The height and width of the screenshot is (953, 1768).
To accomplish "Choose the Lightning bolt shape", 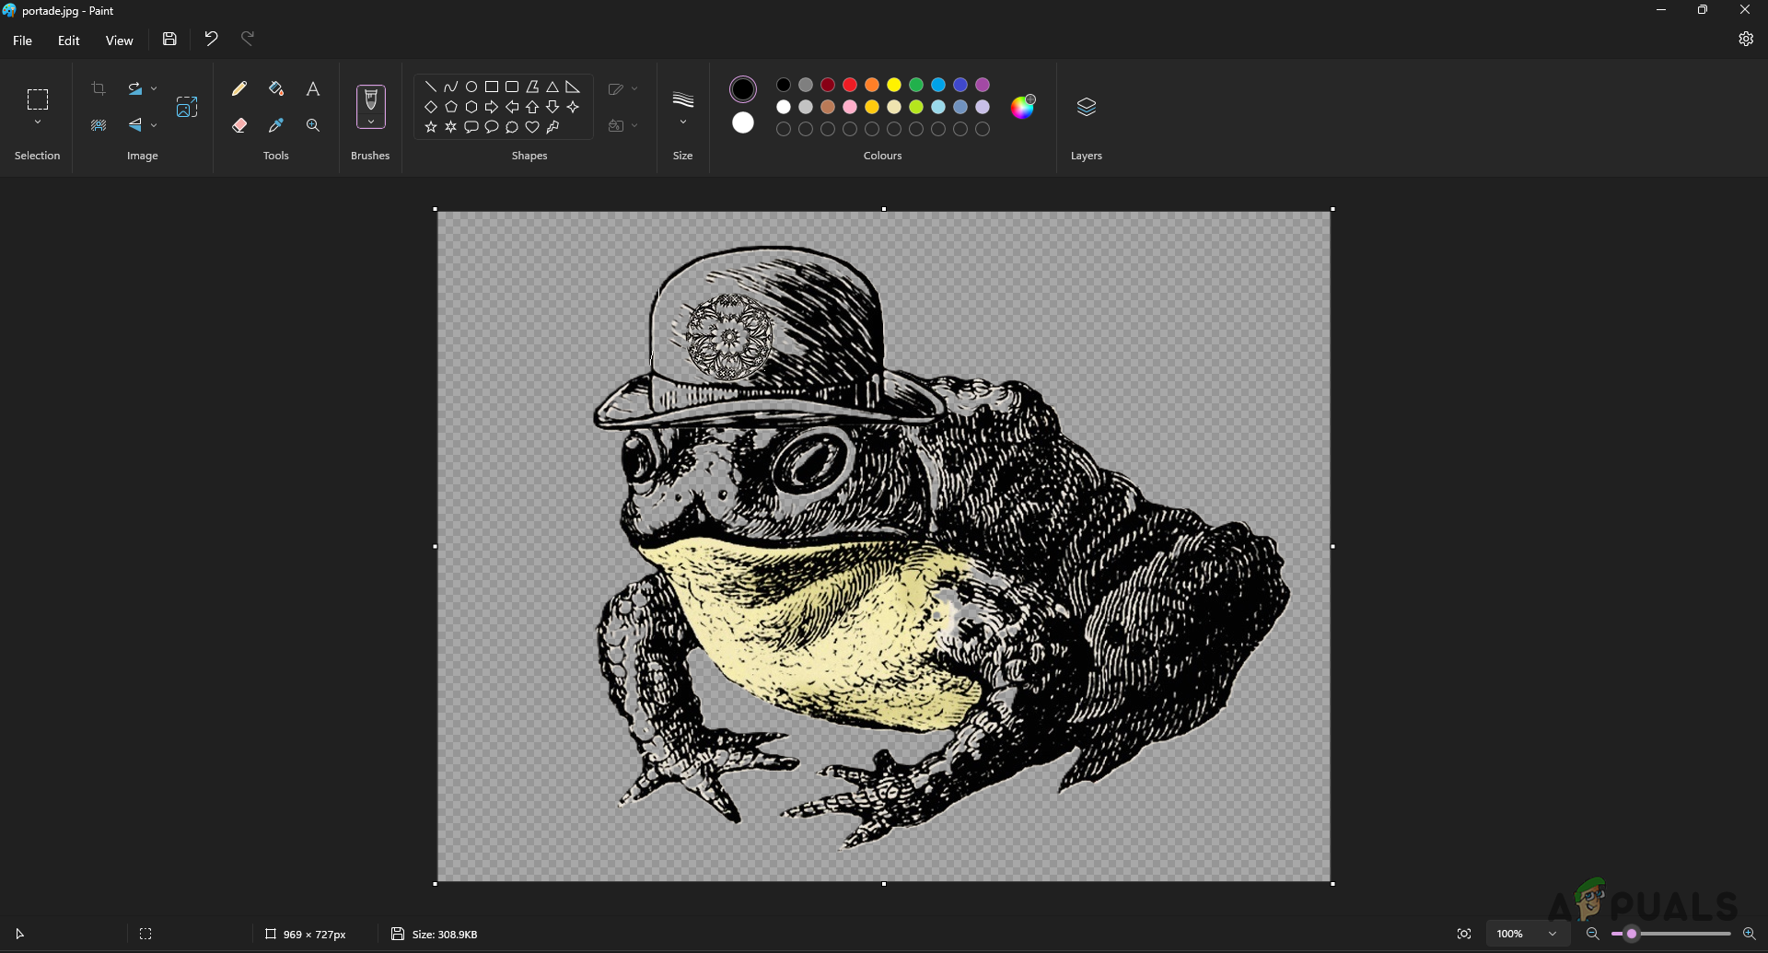I will point(552,127).
